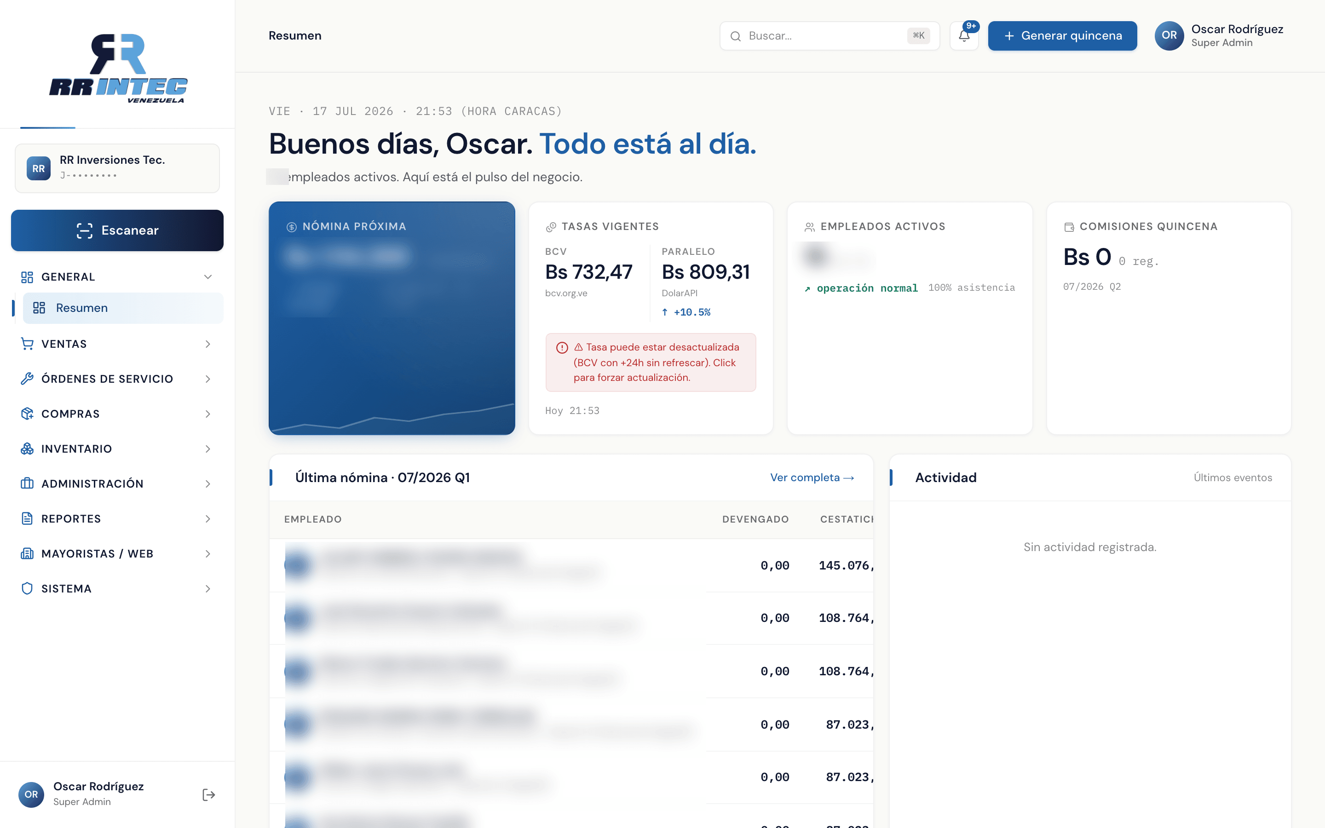
Task: Click the DEVENGADO column header
Action: click(755, 519)
